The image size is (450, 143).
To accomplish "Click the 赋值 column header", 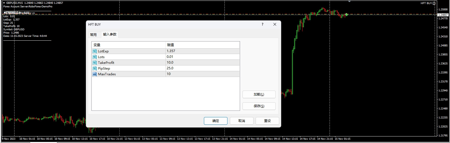I will (x=203, y=45).
